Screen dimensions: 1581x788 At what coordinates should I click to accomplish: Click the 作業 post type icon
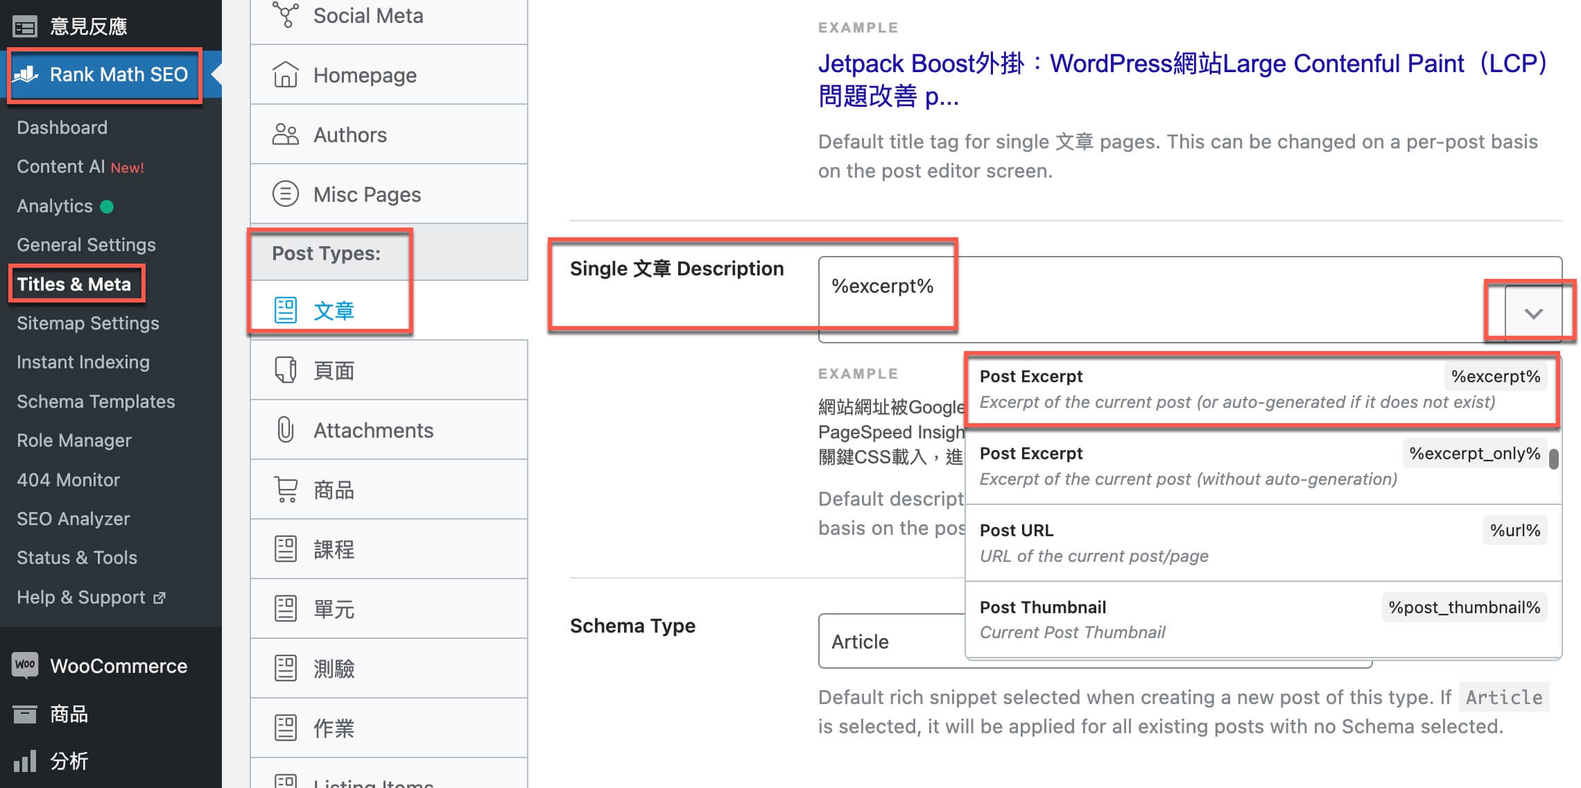(x=285, y=728)
